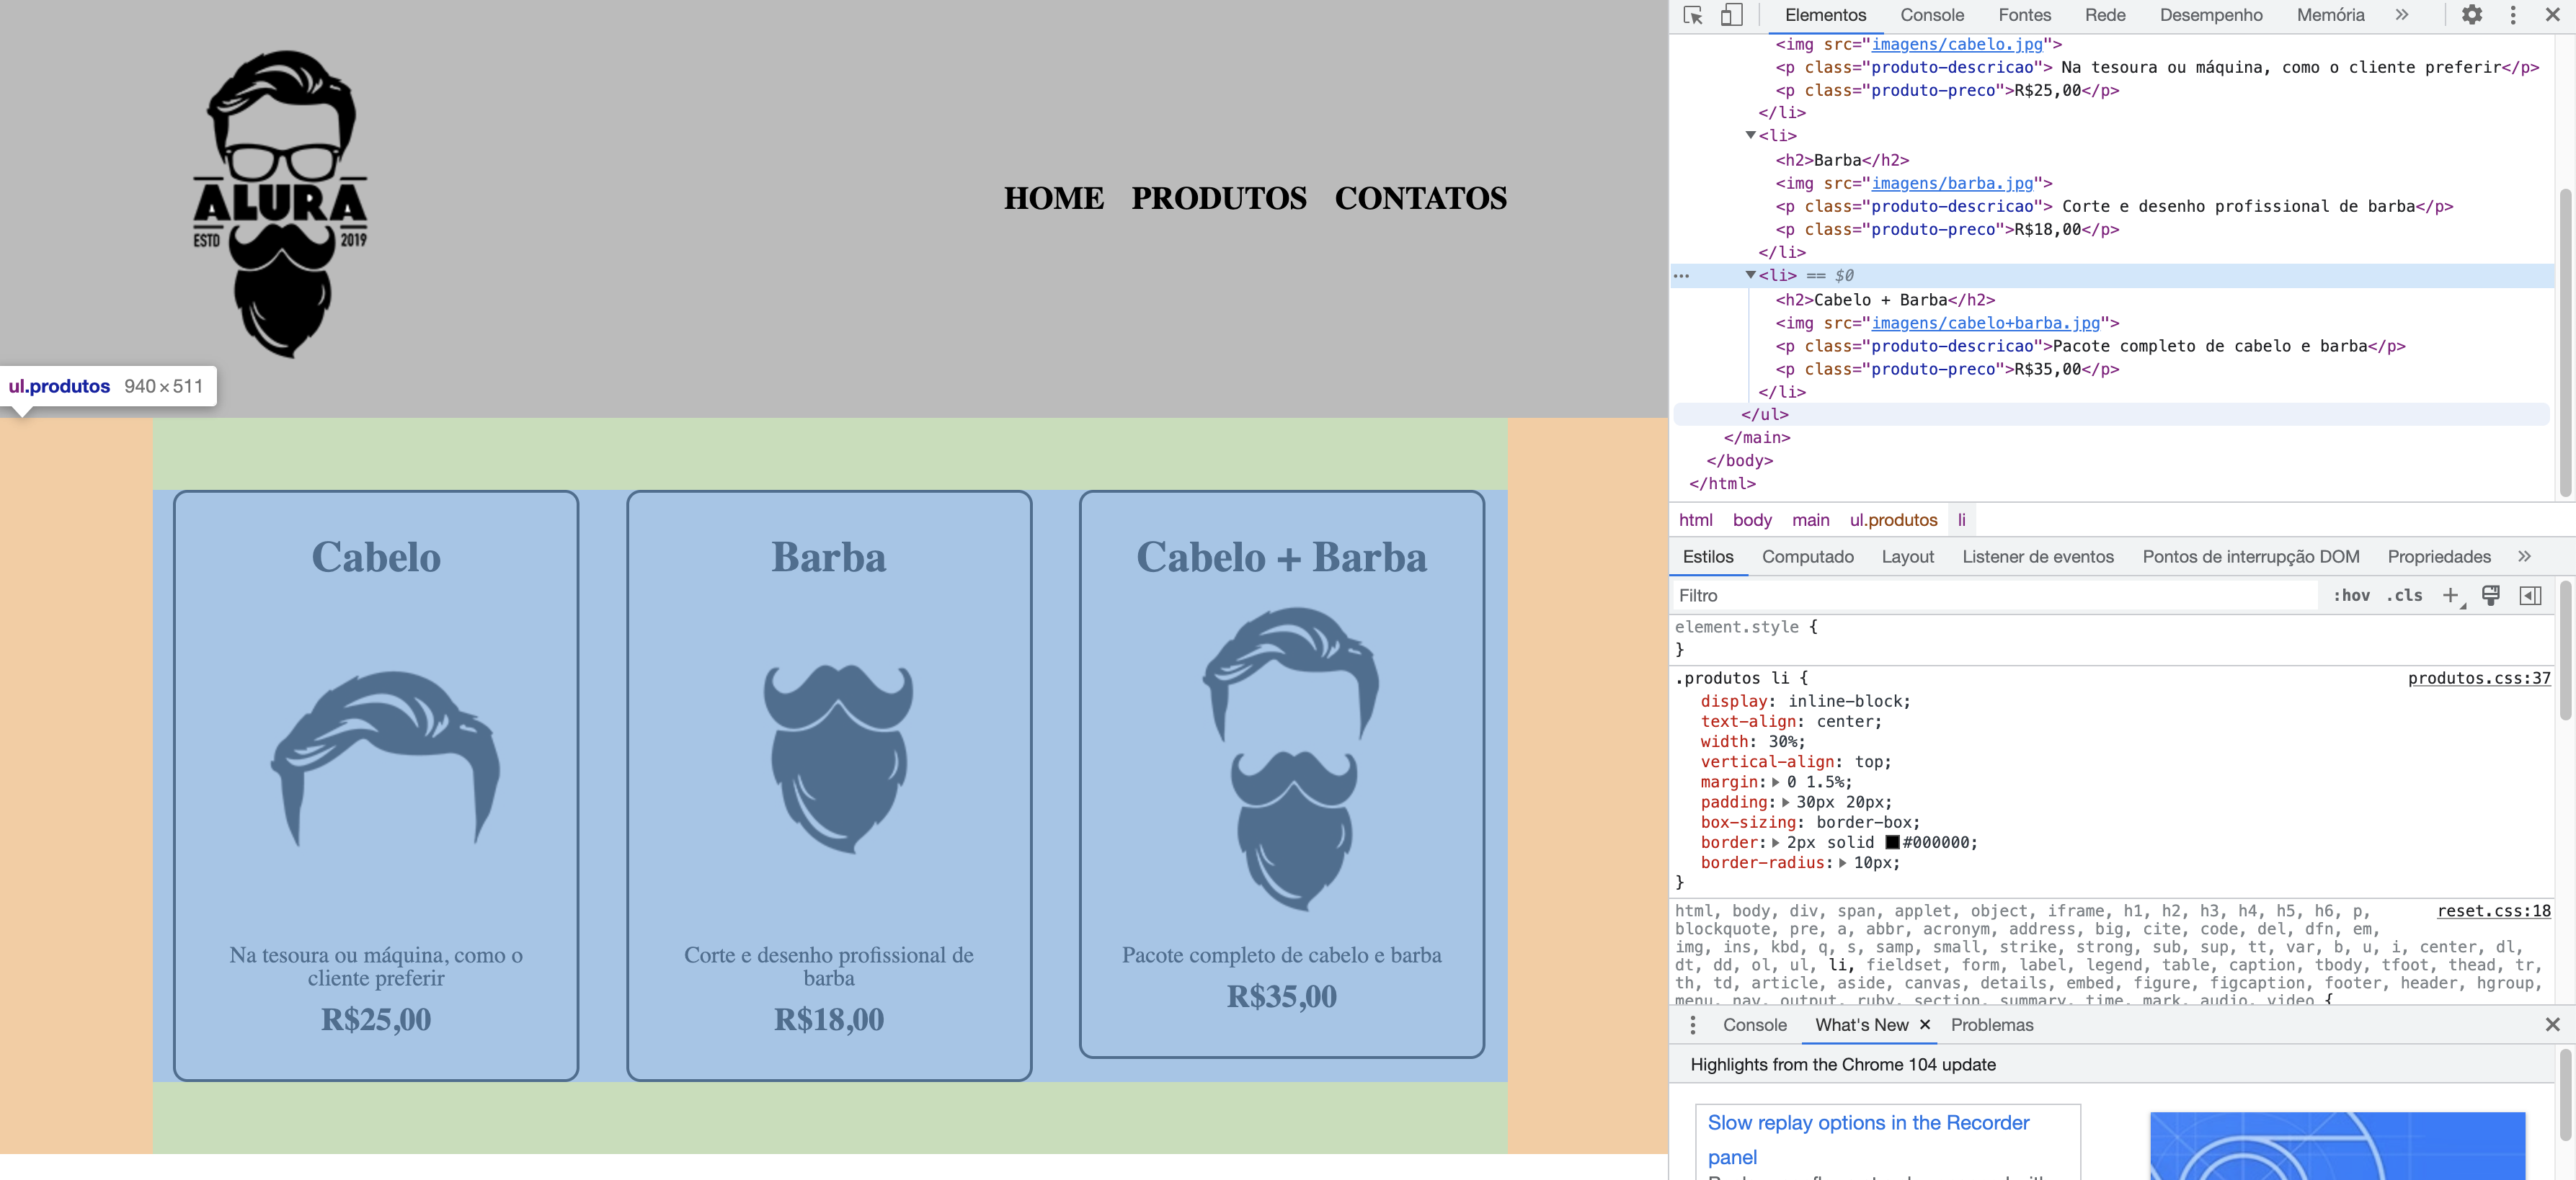Select the Computado sidebar tab

pyautogui.click(x=1807, y=557)
